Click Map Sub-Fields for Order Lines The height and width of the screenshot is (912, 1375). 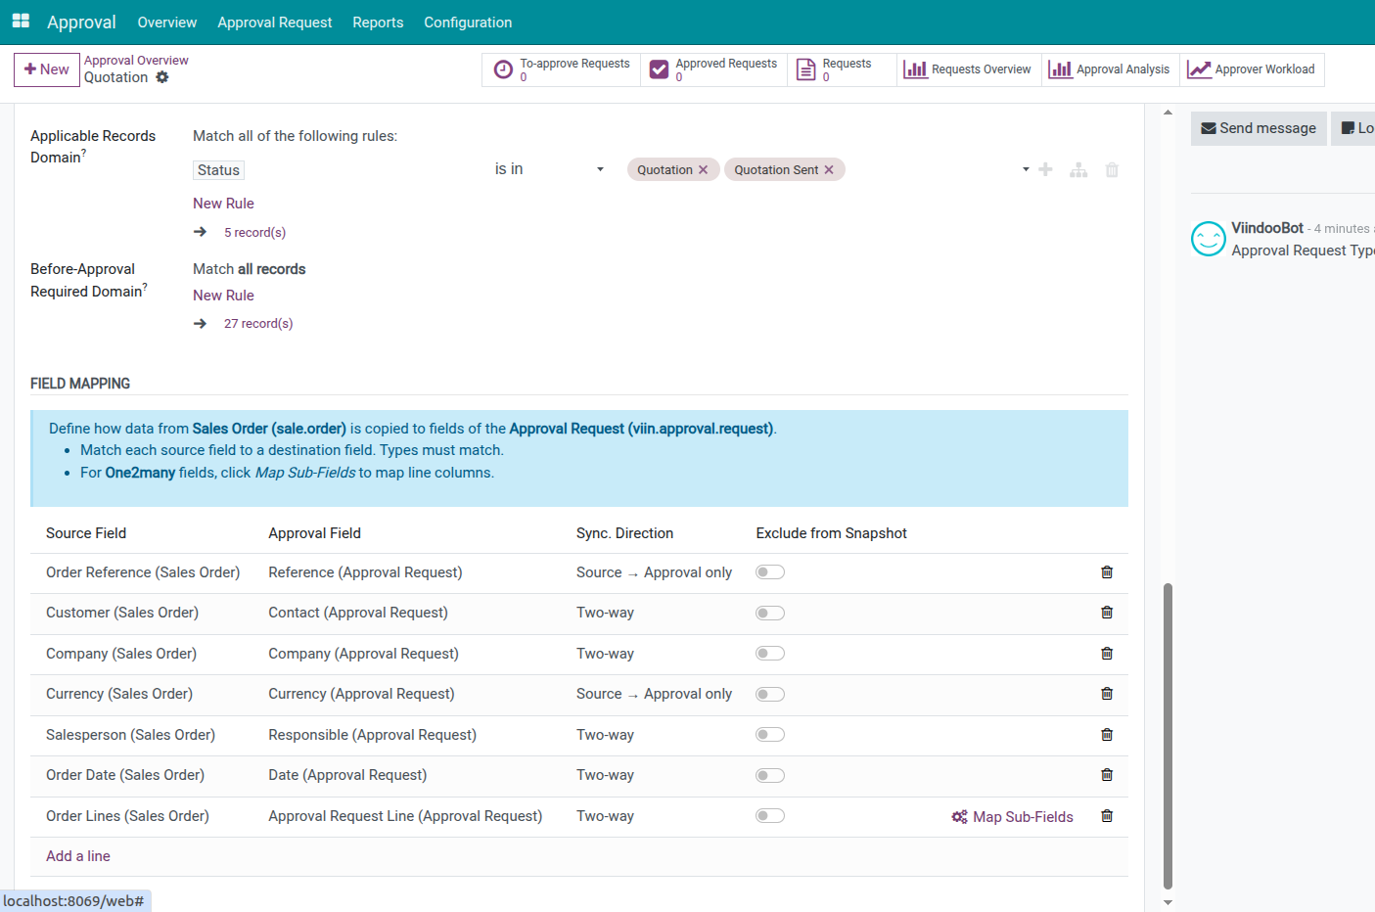[1013, 817]
